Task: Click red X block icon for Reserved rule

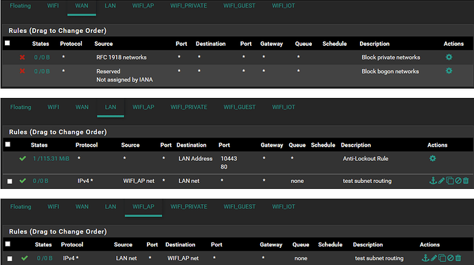Action: (x=22, y=71)
